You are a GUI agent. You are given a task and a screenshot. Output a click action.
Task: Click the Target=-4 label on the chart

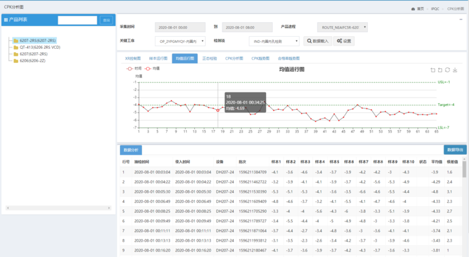pyautogui.click(x=446, y=104)
